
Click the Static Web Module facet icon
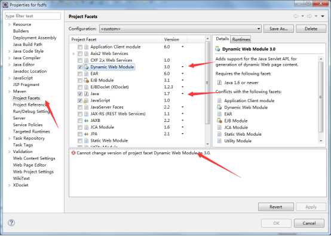pos(87,140)
